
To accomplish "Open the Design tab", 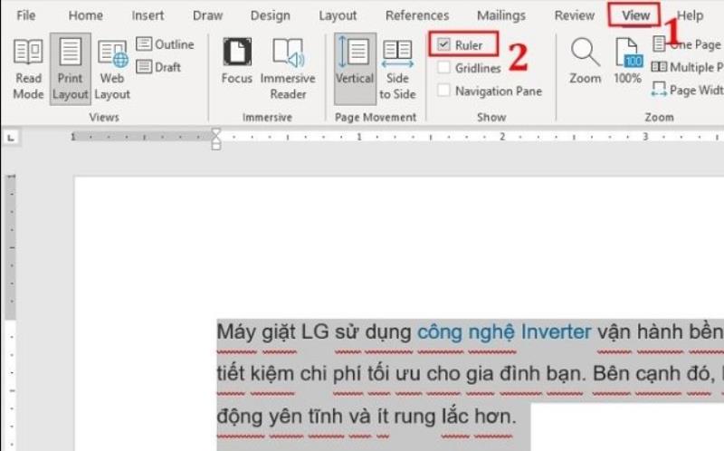I will (270, 15).
